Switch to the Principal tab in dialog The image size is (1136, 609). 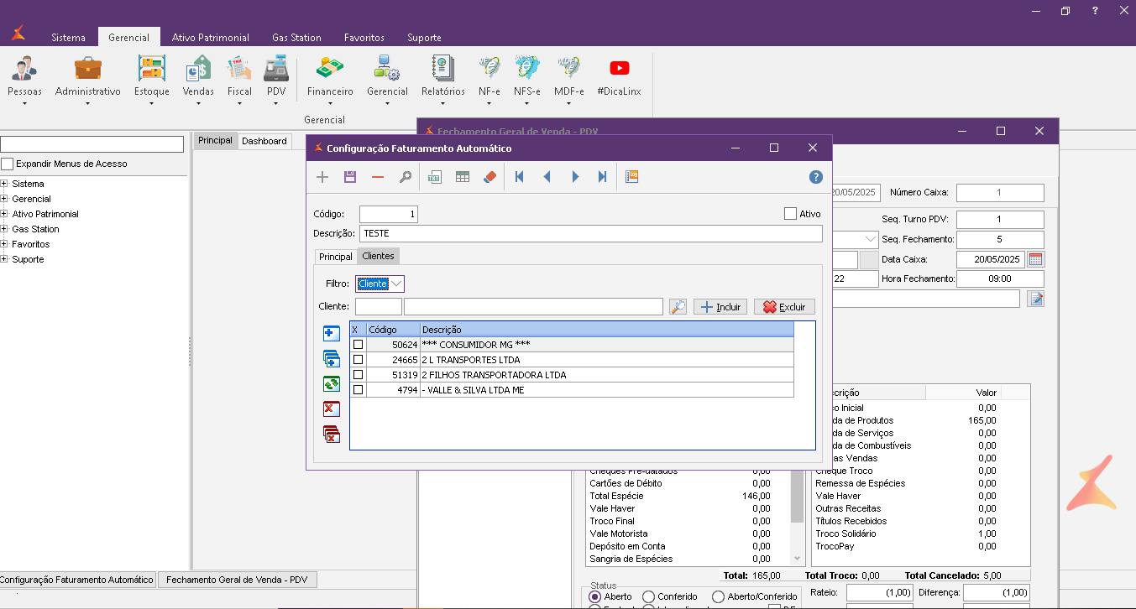pyautogui.click(x=336, y=256)
